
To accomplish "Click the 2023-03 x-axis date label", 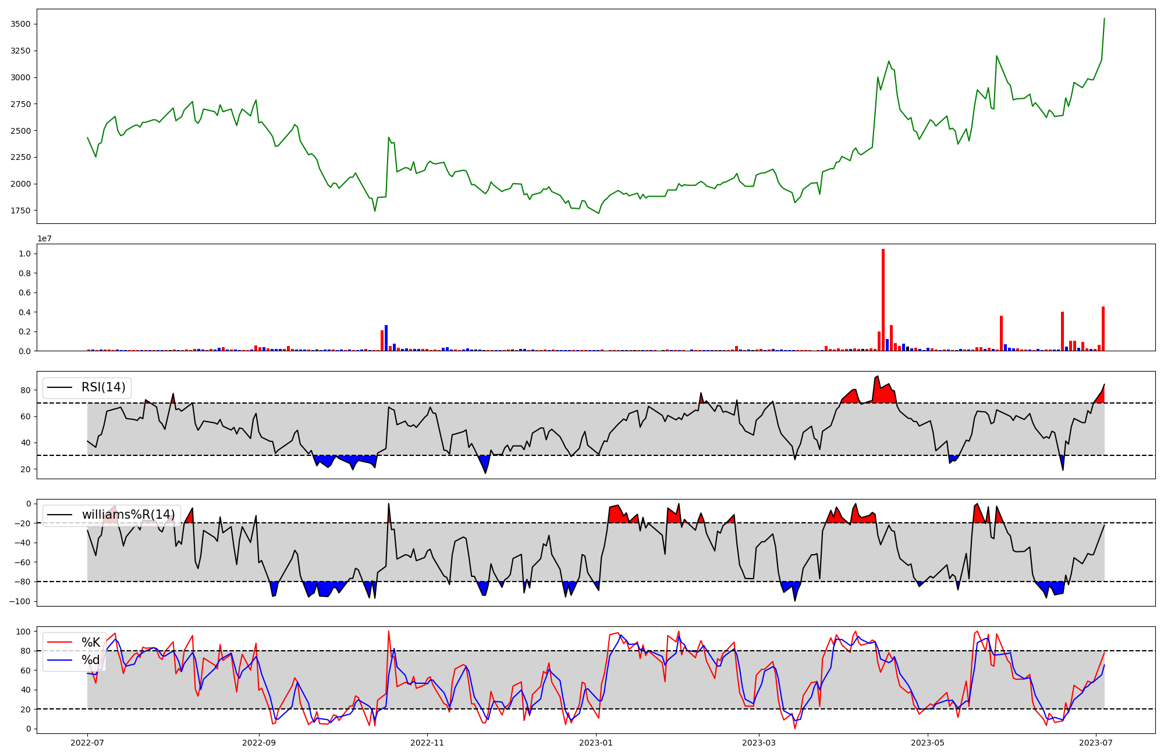I will [x=758, y=742].
